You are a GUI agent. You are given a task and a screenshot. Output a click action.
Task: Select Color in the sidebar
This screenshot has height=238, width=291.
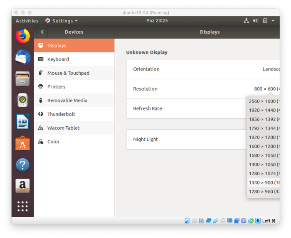(x=74, y=141)
